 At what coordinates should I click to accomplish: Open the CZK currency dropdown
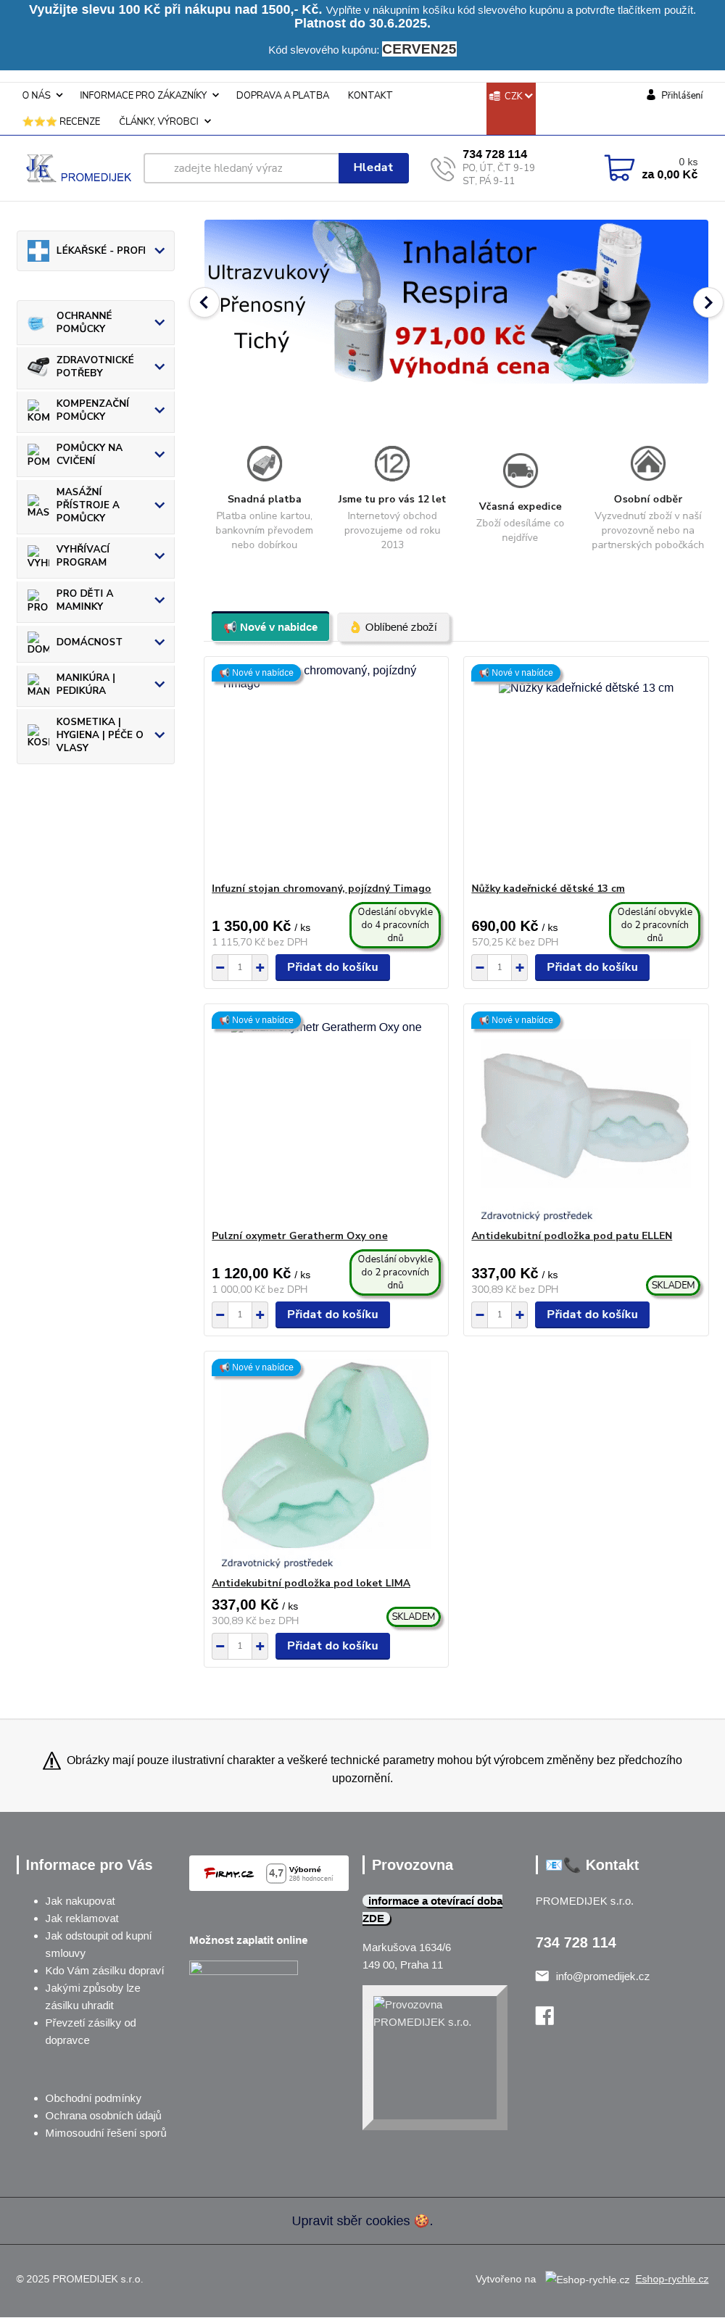pyautogui.click(x=511, y=96)
